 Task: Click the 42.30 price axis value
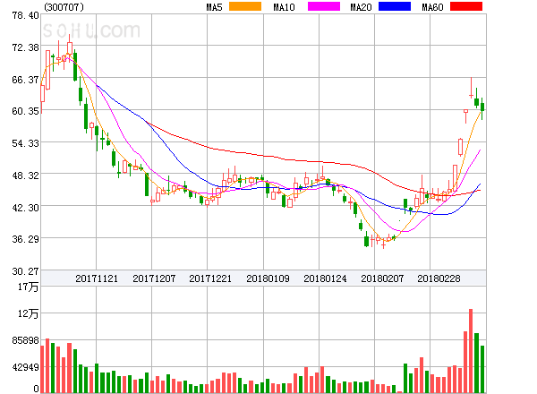(25, 208)
